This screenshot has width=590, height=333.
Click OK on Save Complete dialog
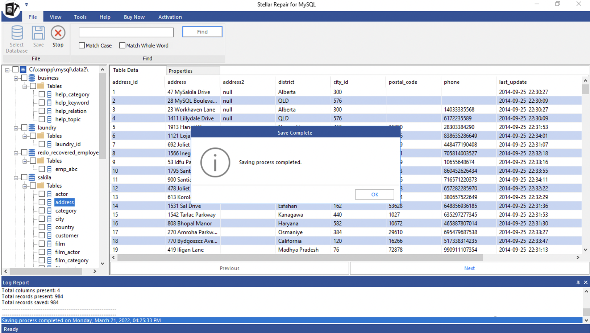point(374,194)
